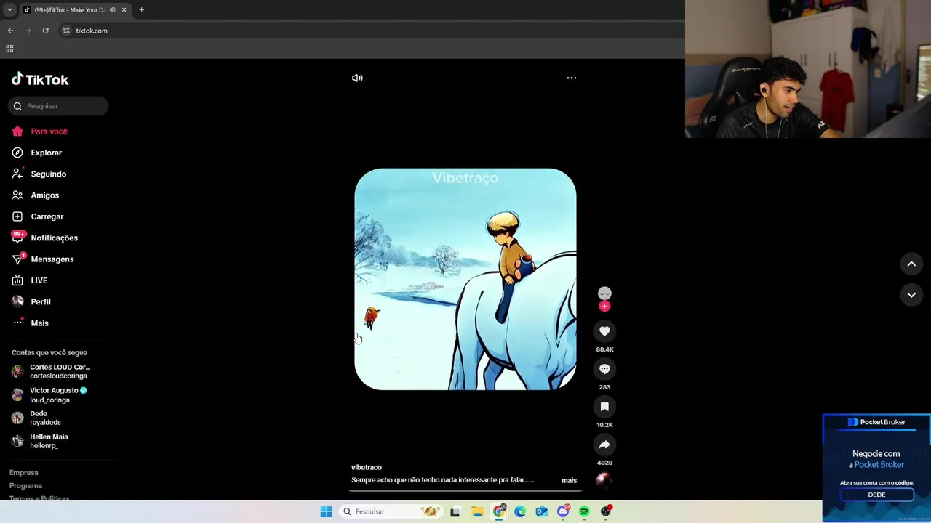Click the 10.2K saves count
931x523 pixels.
[x=604, y=425]
